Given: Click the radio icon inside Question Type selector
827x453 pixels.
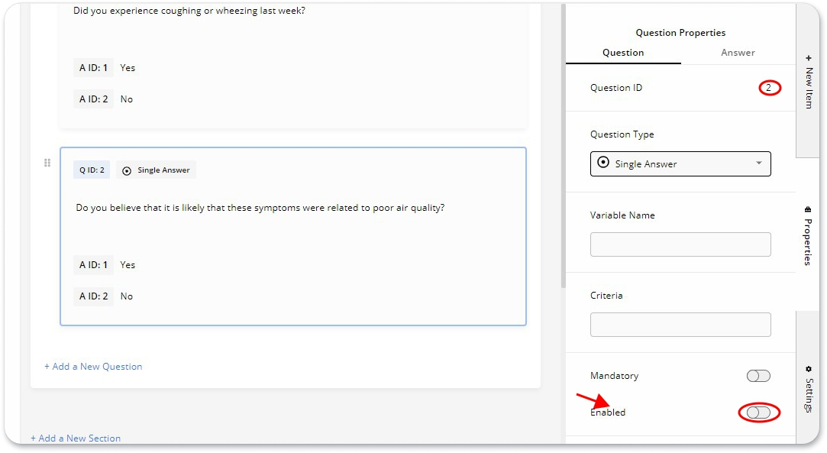Looking at the screenshot, I should click(x=603, y=163).
